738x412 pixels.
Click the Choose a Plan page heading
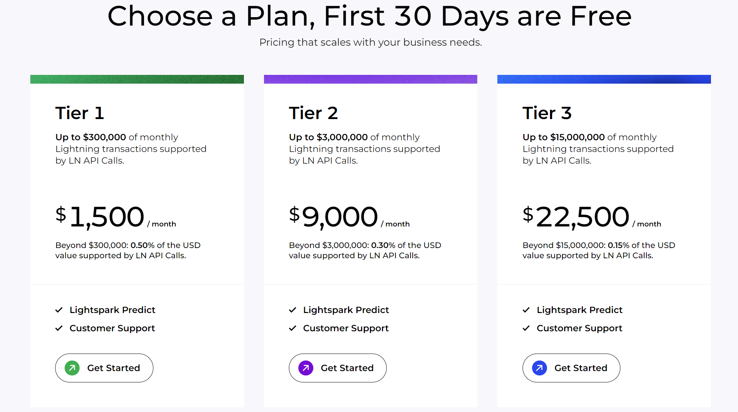(x=369, y=16)
